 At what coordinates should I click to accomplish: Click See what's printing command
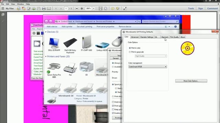pyautogui.click(x=84, y=27)
